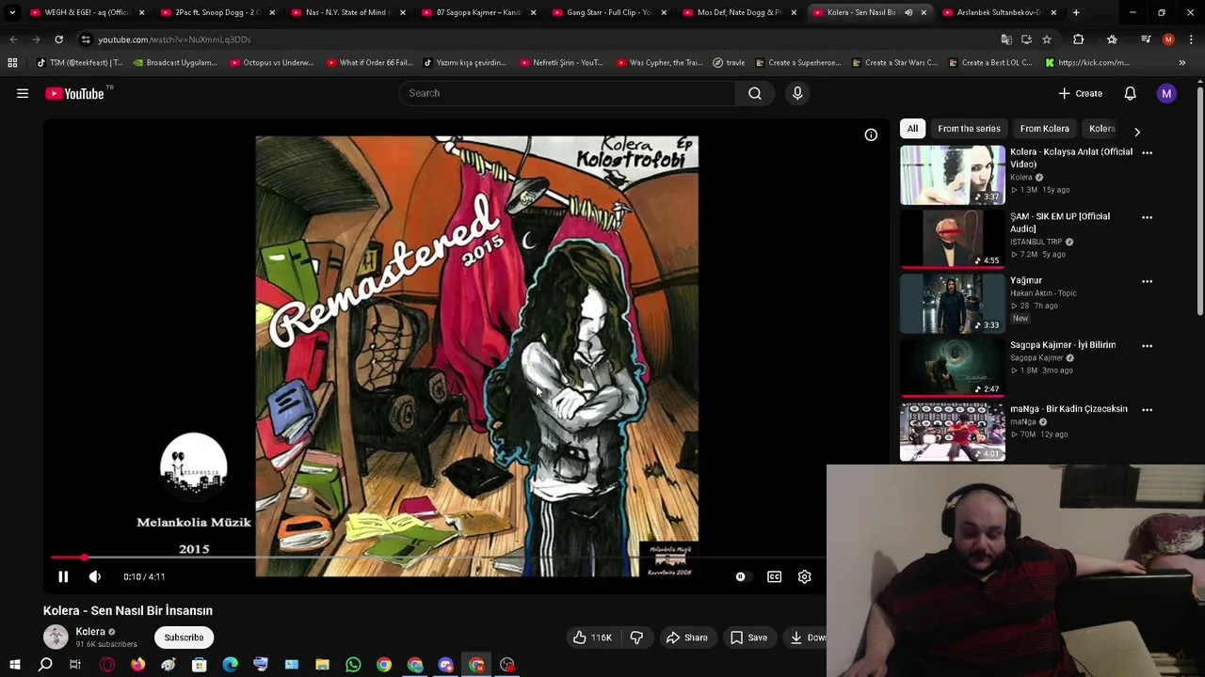Toggle subtitles closed captions
This screenshot has height=677, width=1205.
coord(774,576)
